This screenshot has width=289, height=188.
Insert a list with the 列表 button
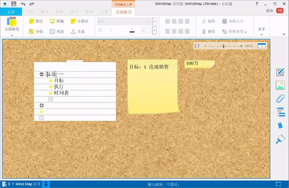pos(56,32)
